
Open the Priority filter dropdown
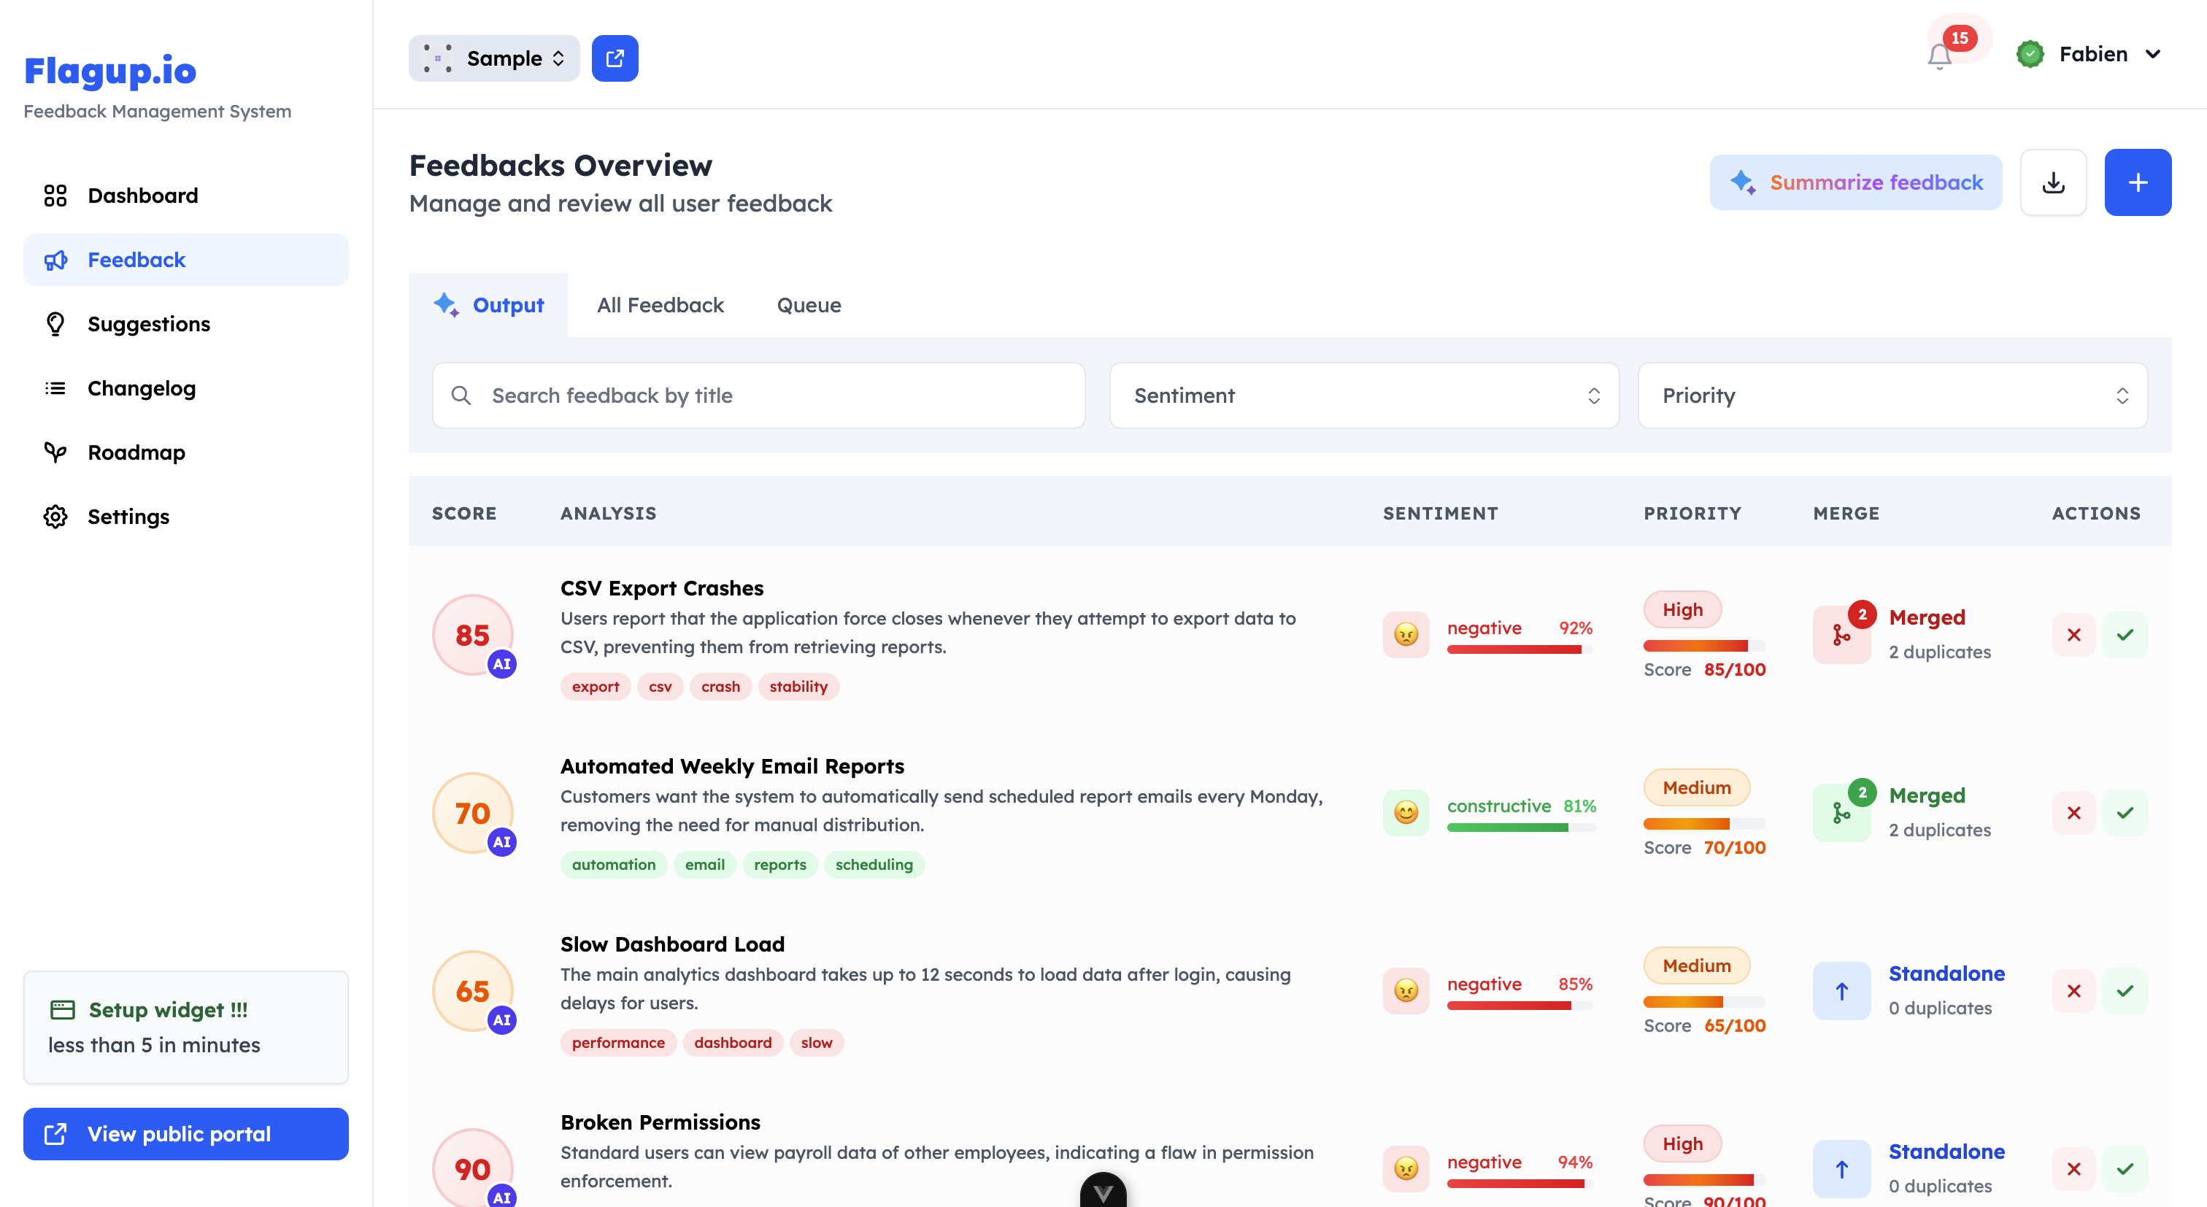pyautogui.click(x=1892, y=396)
